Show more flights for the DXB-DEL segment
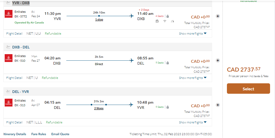Viewport: 275px width, 138px height. (x=193, y=78)
